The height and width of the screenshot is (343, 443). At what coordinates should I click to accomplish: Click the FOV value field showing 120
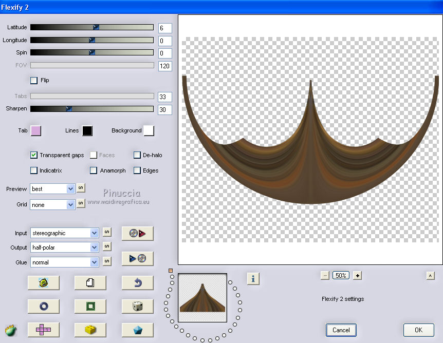(x=165, y=66)
